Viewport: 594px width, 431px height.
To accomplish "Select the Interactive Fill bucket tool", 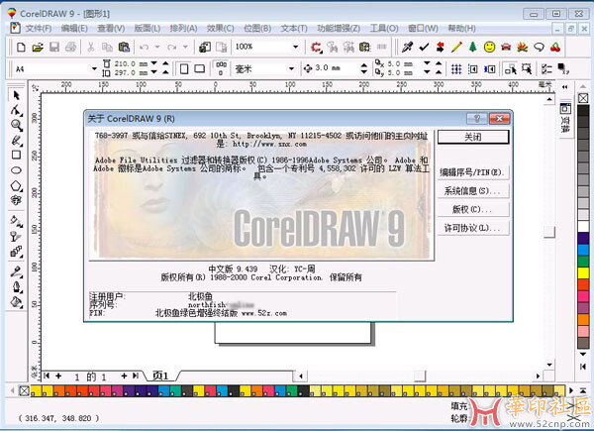I will click(16, 221).
